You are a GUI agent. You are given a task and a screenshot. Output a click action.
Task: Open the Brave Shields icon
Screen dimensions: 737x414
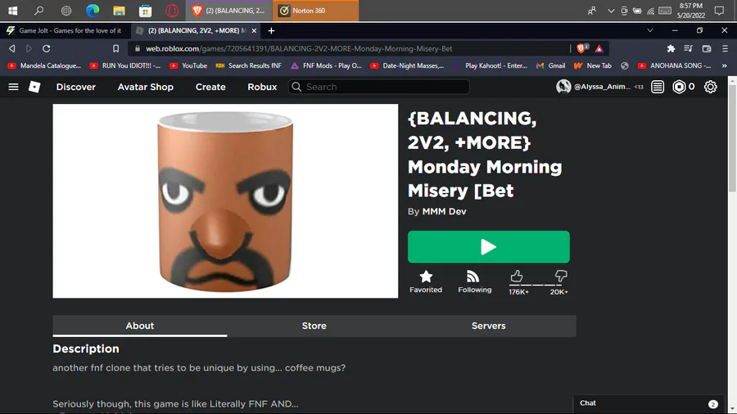point(582,48)
